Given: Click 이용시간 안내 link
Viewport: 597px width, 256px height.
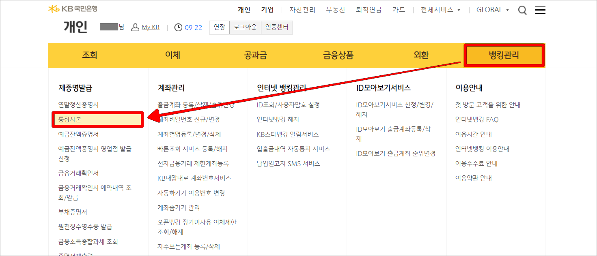Looking at the screenshot, I should coord(474,134).
